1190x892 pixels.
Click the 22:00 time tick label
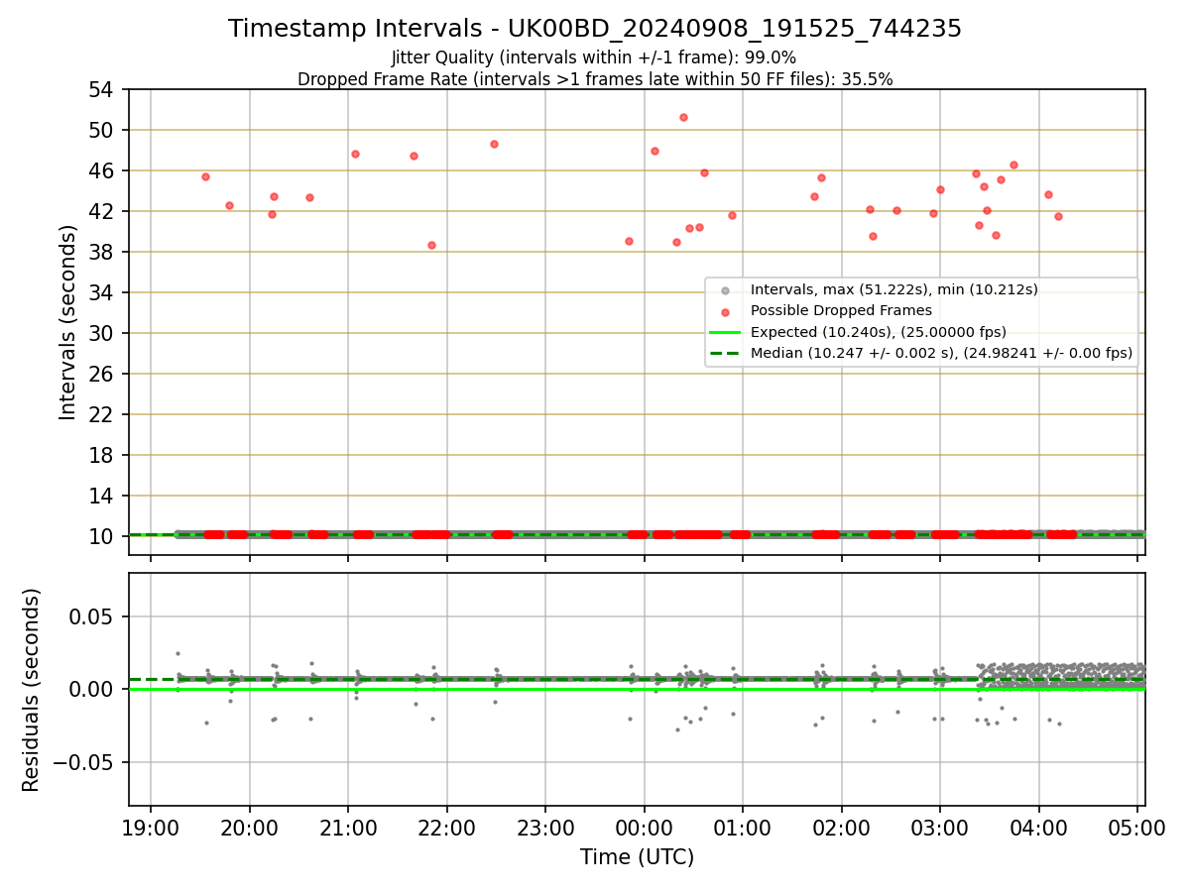click(x=446, y=829)
